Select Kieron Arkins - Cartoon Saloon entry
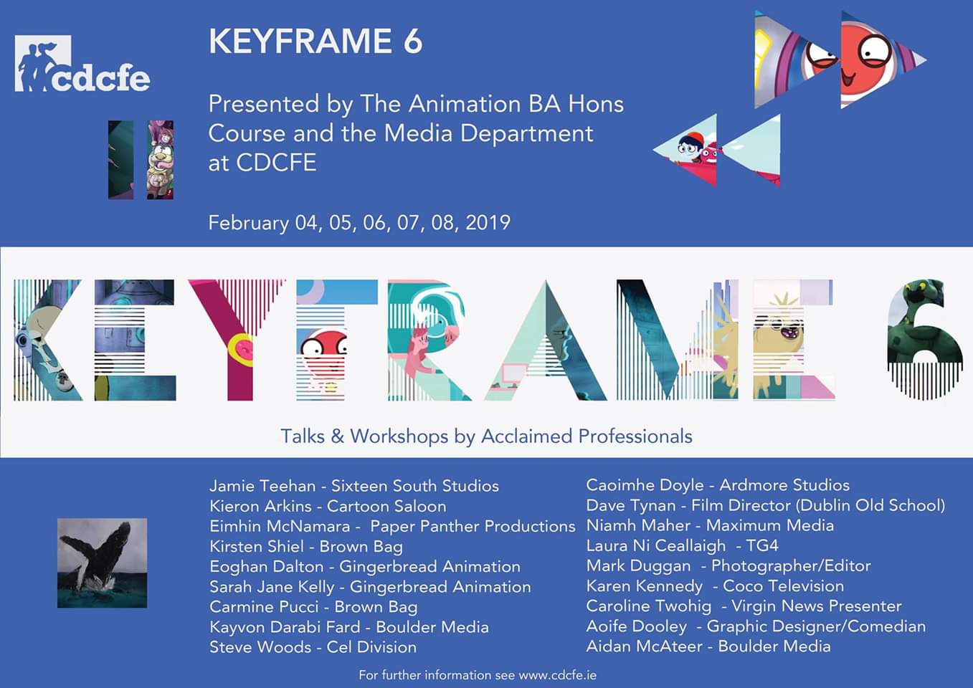This screenshot has height=688, width=973. pyautogui.click(x=328, y=506)
